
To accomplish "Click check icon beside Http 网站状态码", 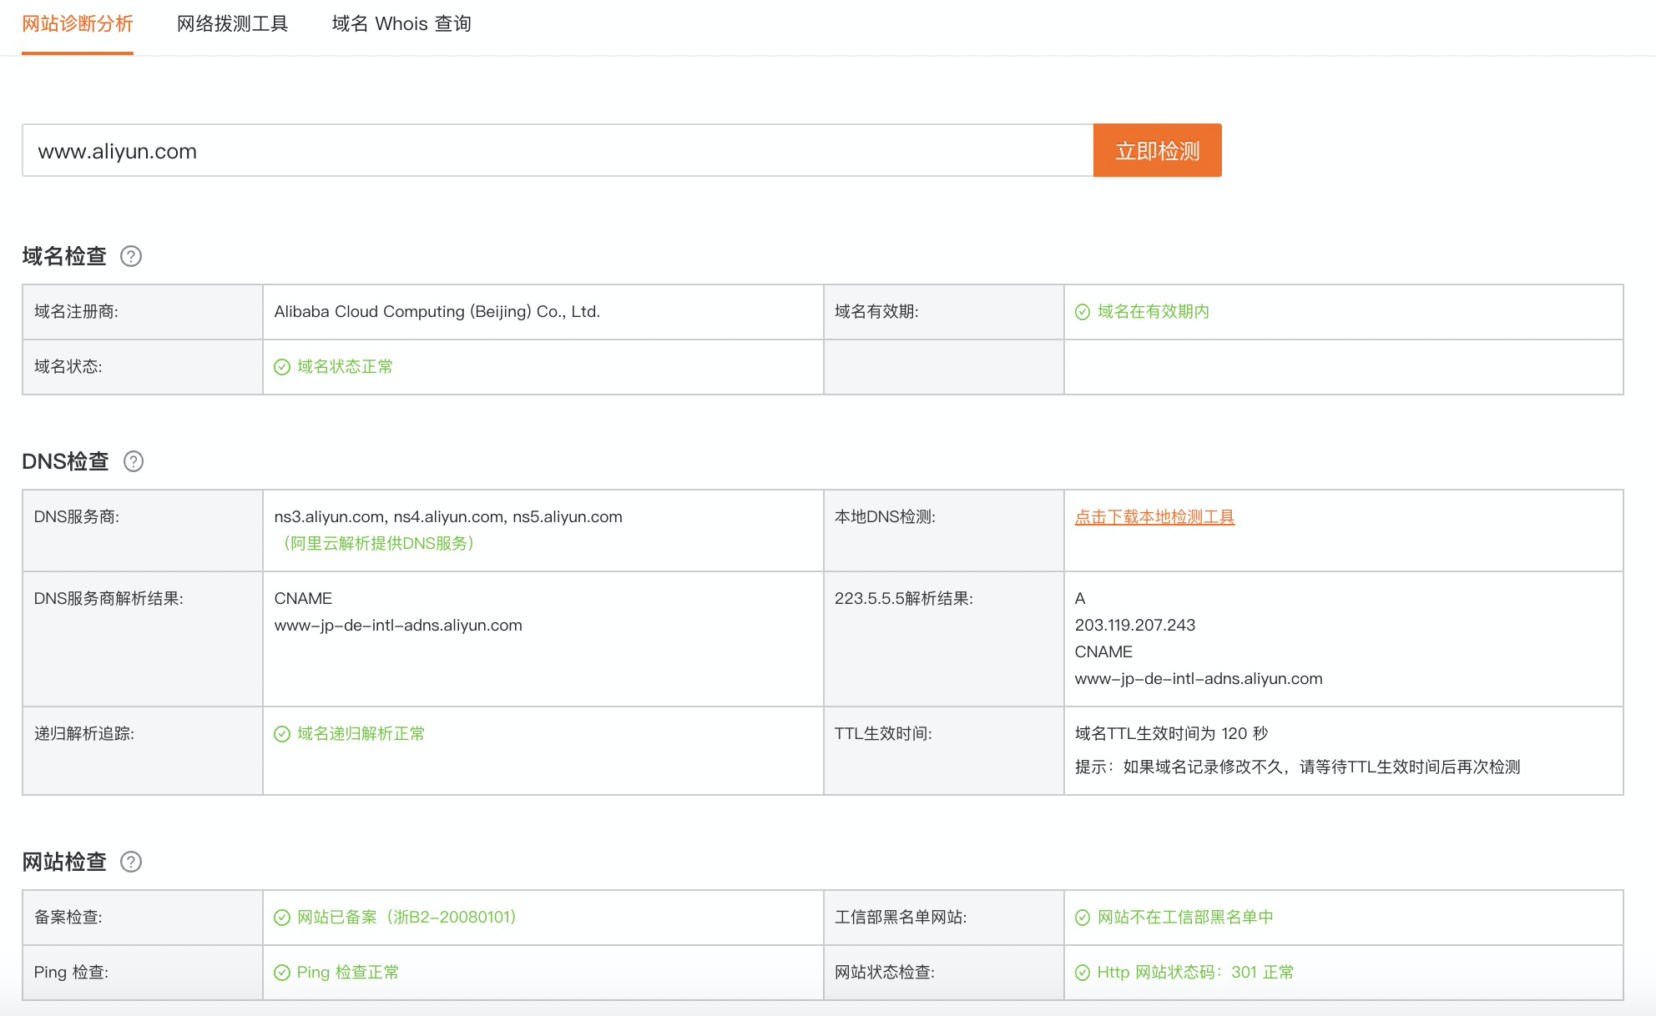I will 1083,973.
